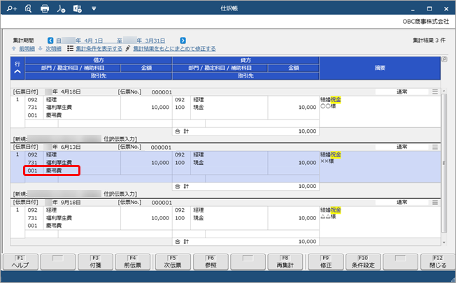Click the F4 前伝票 button

133,262
